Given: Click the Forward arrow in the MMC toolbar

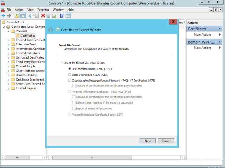Looking at the screenshot, I should tap(9, 15).
